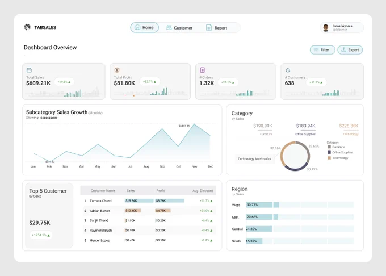The height and width of the screenshot is (276, 386).
Task: Click the Export button
Action: (x=350, y=50)
